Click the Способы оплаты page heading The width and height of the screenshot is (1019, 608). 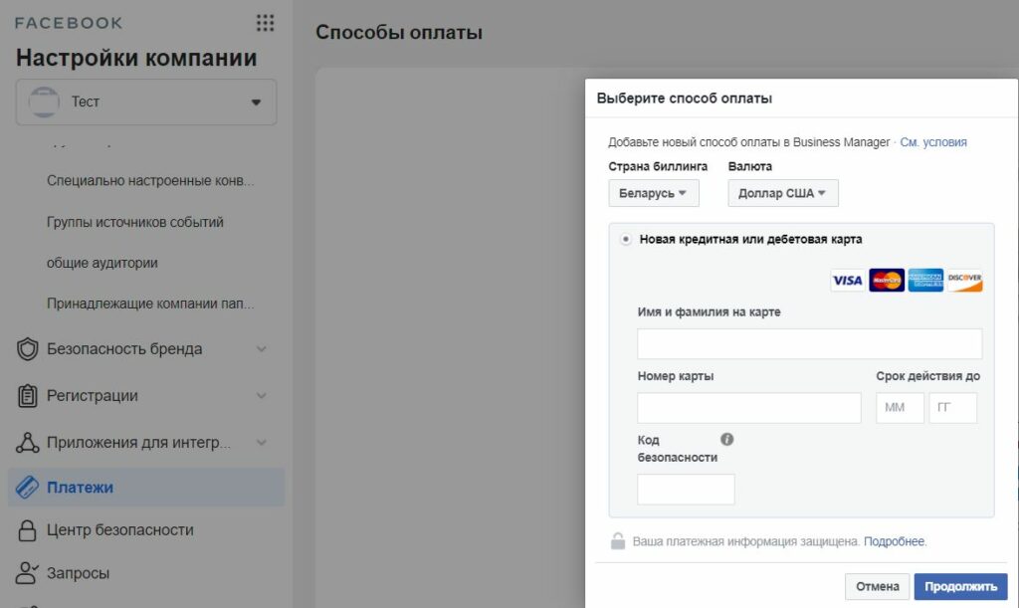point(399,33)
